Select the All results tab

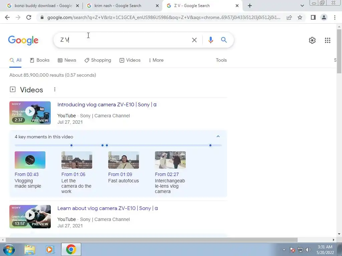[x=15, y=60]
